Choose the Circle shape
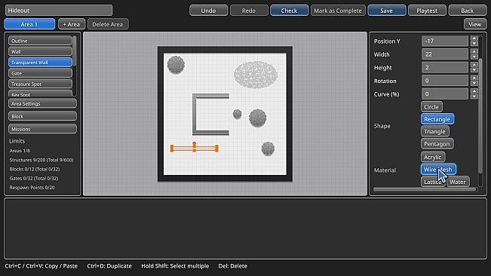Image resolution: width=491 pixels, height=276 pixels. pyautogui.click(x=431, y=107)
